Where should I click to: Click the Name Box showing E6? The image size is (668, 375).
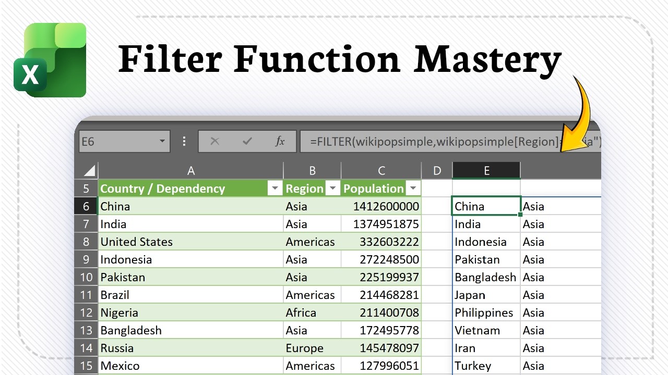click(x=124, y=141)
